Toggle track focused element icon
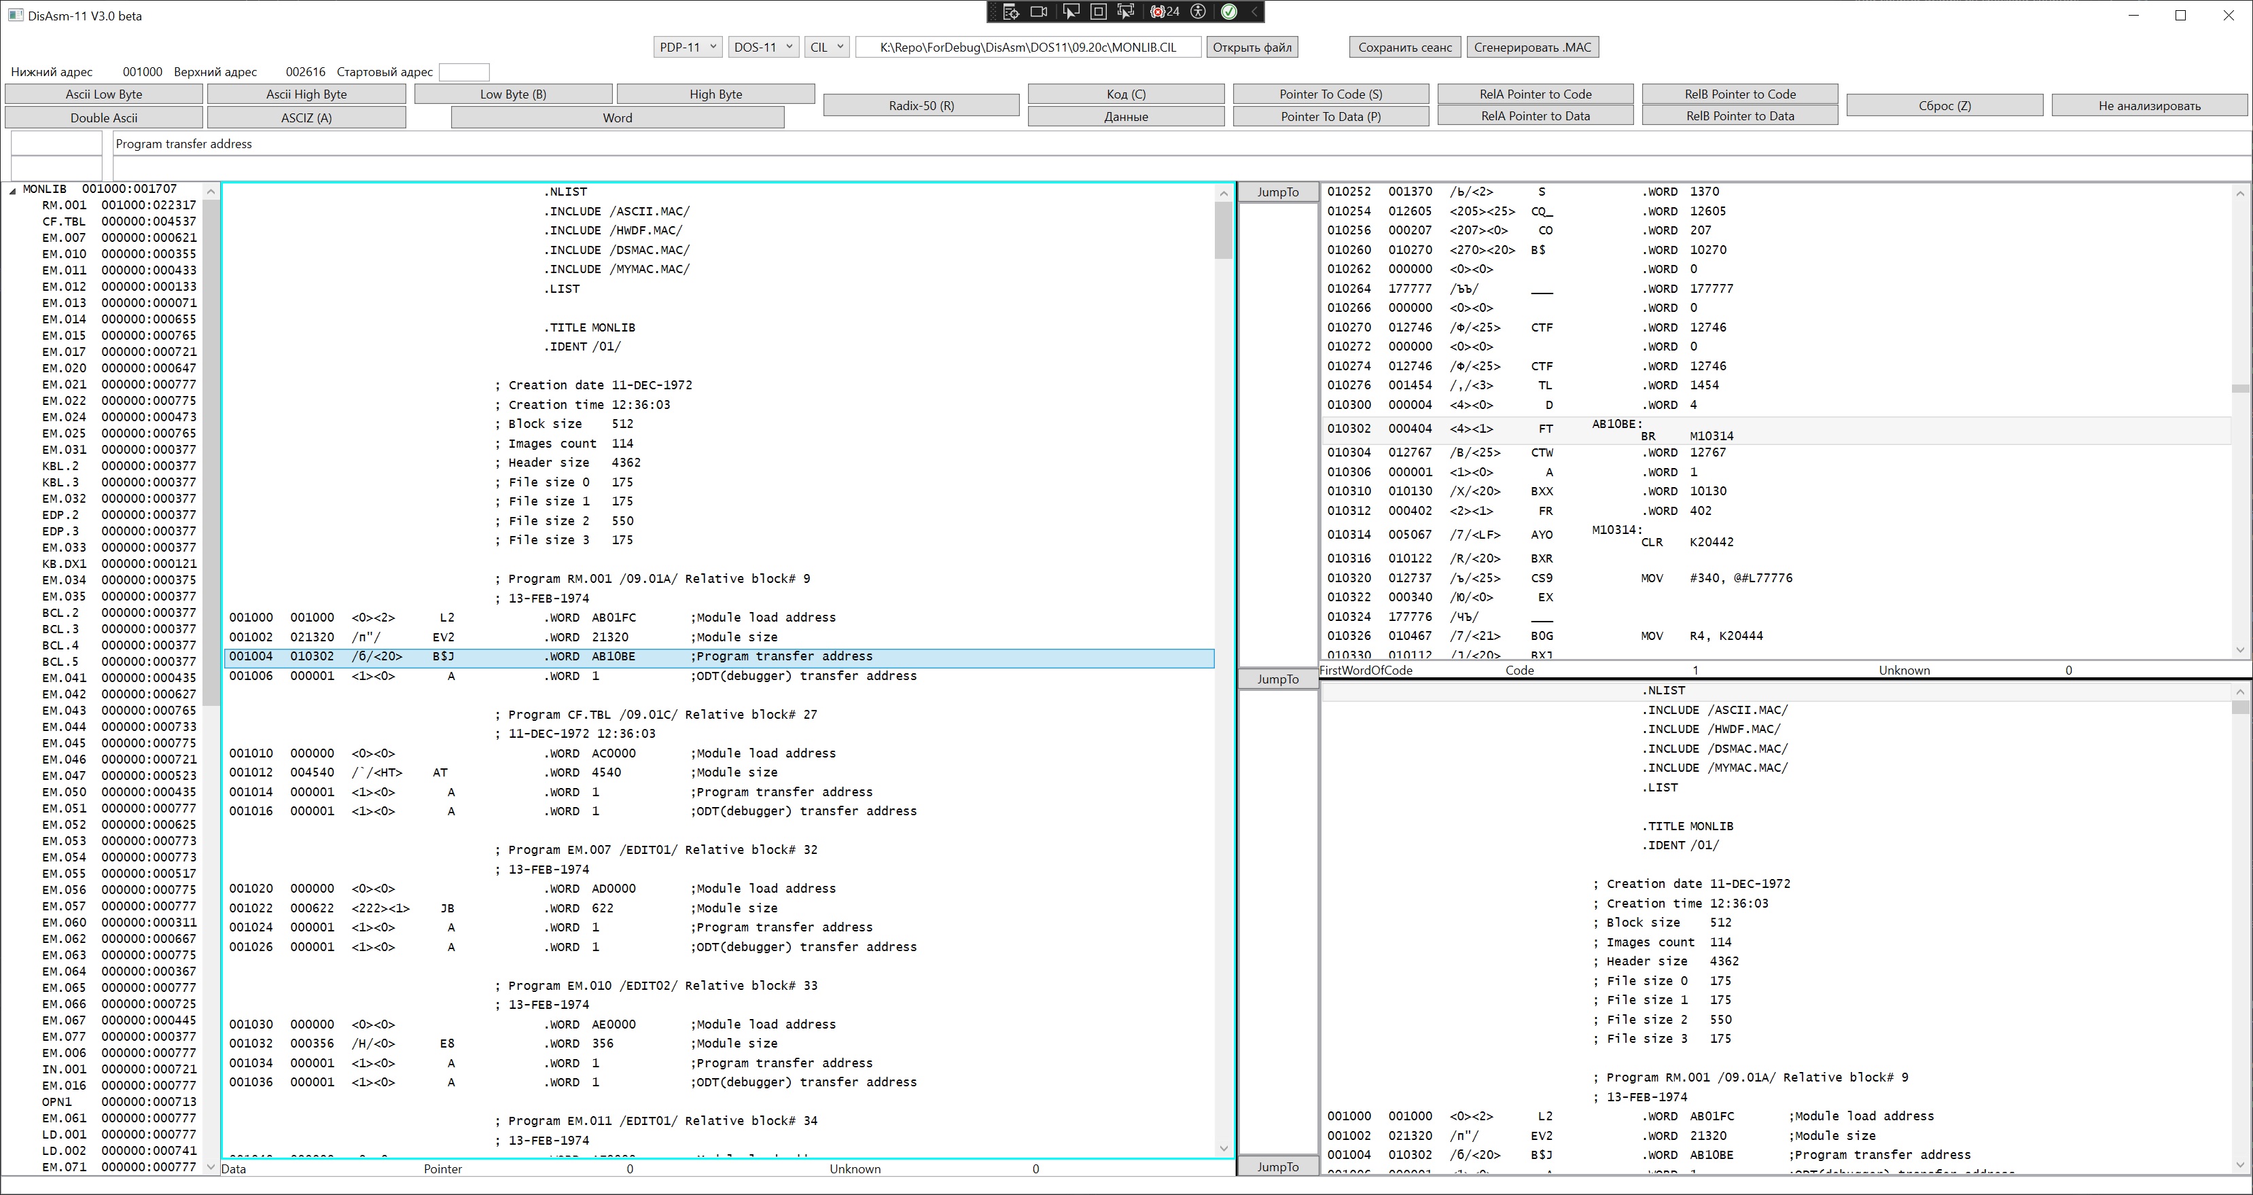 click(x=1126, y=12)
